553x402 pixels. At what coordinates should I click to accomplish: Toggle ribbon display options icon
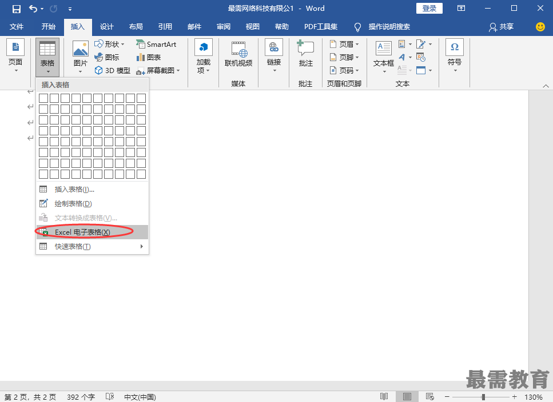click(461, 9)
